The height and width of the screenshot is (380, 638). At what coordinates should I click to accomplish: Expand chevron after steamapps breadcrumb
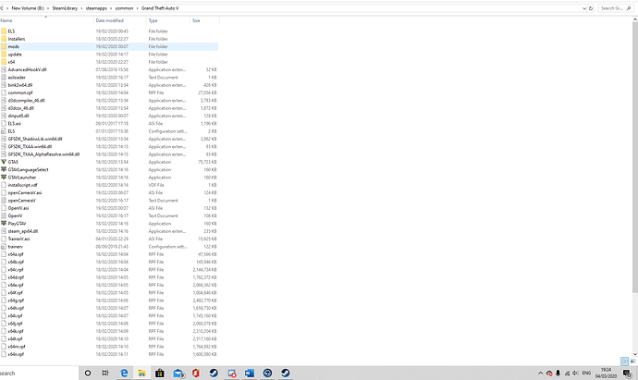(x=111, y=8)
